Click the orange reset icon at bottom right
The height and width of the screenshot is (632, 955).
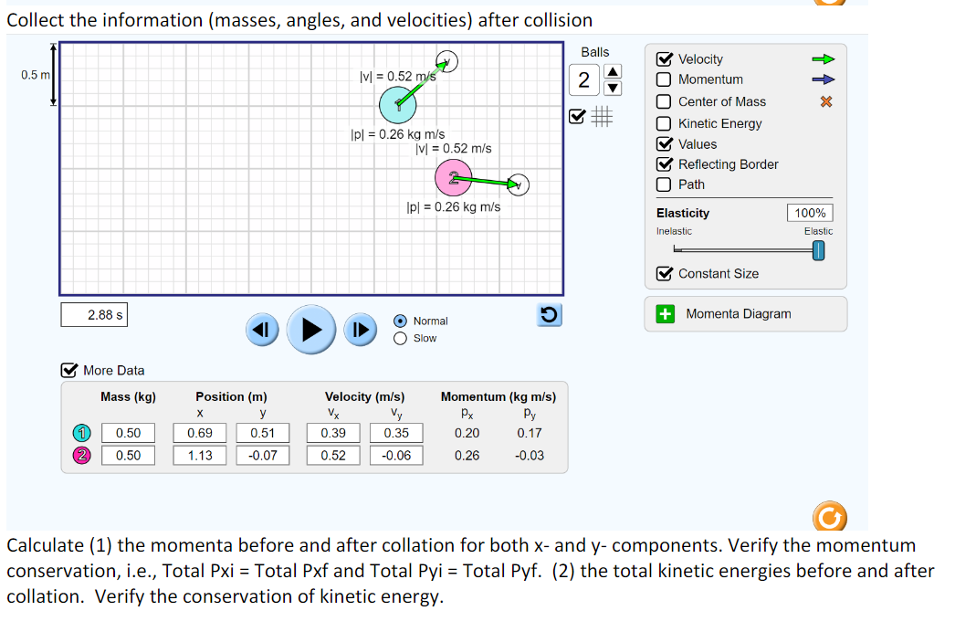(x=829, y=517)
